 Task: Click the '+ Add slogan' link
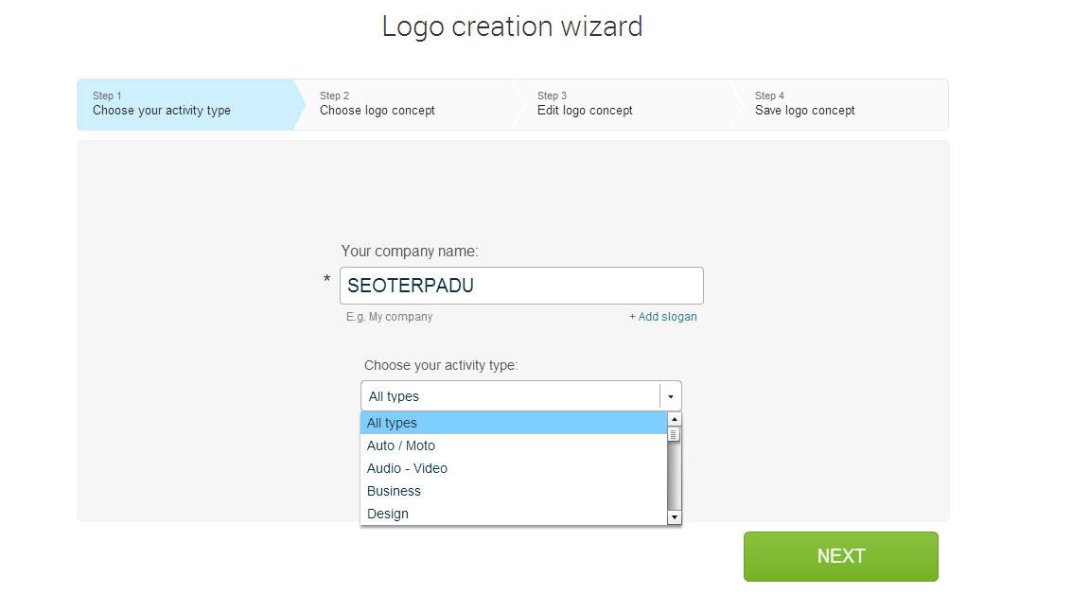click(662, 317)
